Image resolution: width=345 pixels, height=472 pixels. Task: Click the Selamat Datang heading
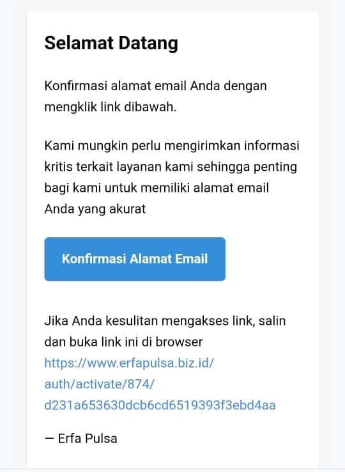tap(111, 43)
